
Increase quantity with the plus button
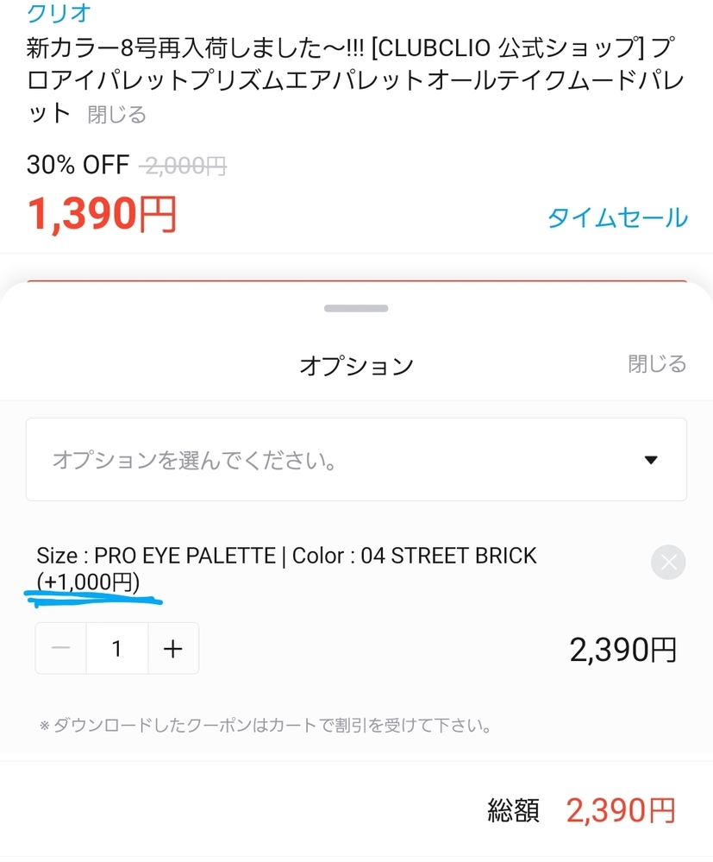pos(173,648)
